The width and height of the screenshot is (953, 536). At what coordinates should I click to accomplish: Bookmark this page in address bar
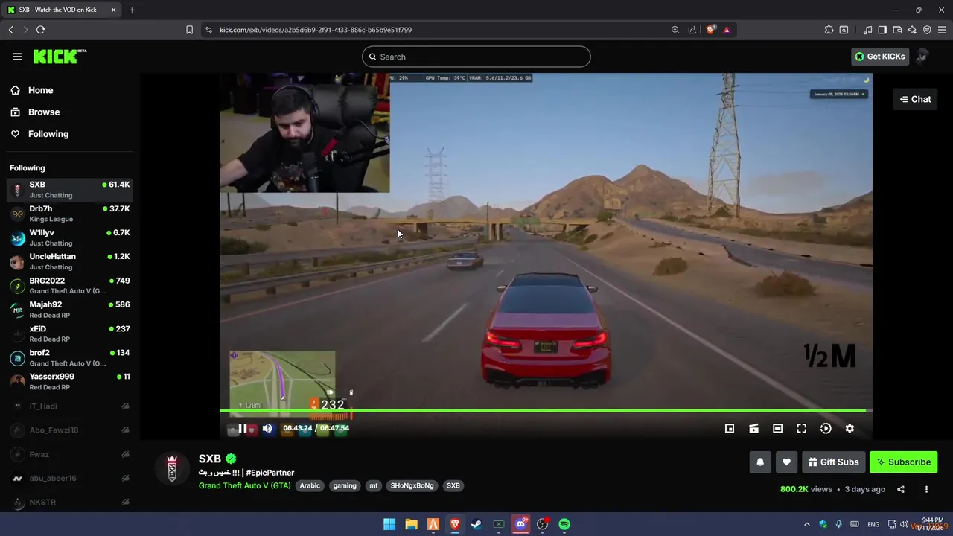coord(189,30)
